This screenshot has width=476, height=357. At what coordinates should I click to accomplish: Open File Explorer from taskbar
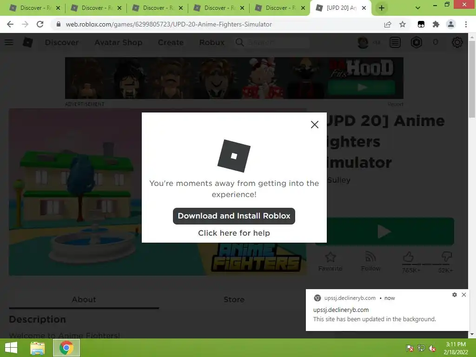tap(38, 348)
